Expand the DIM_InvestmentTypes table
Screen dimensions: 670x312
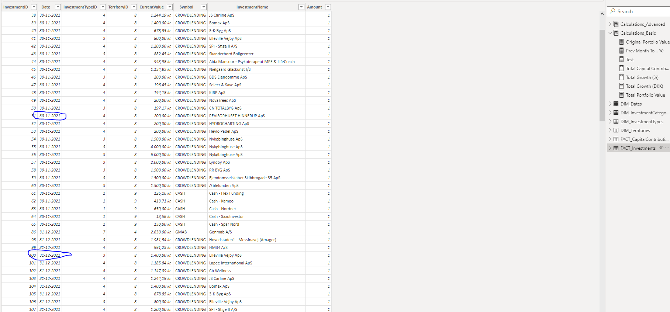[x=610, y=121]
